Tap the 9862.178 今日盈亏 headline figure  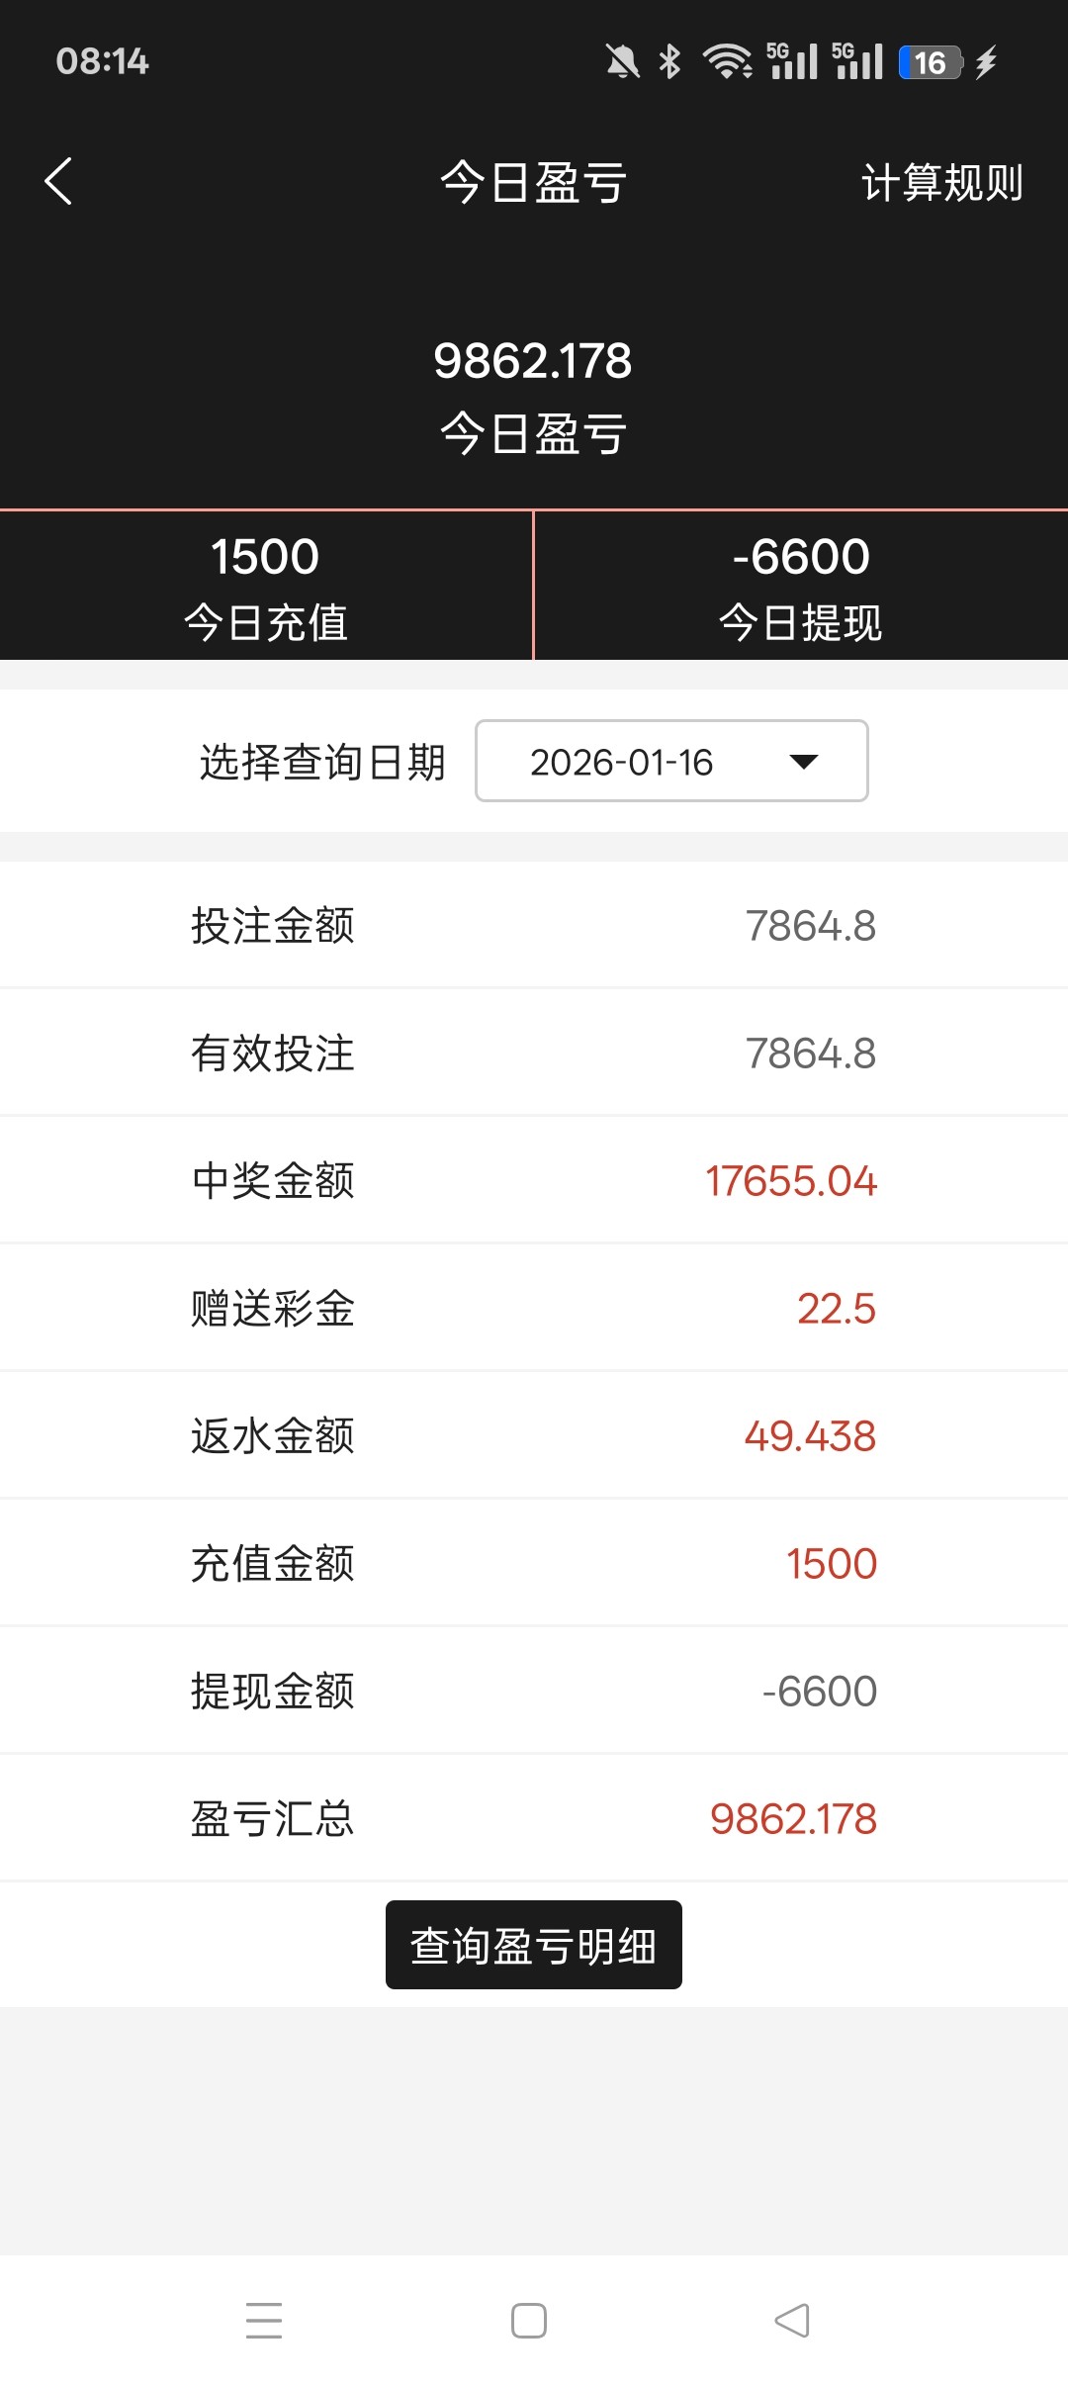pos(533,361)
